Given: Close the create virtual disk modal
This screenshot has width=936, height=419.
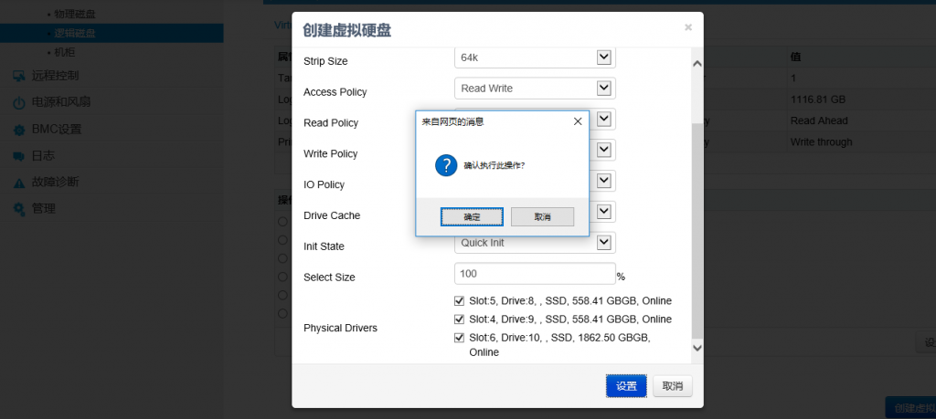Looking at the screenshot, I should (x=687, y=27).
